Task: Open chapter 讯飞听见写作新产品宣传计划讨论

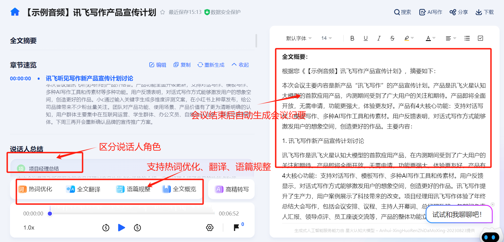Action: point(89,78)
